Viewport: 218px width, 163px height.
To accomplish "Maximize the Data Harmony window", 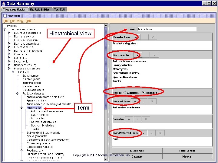I will click(x=209, y=3).
